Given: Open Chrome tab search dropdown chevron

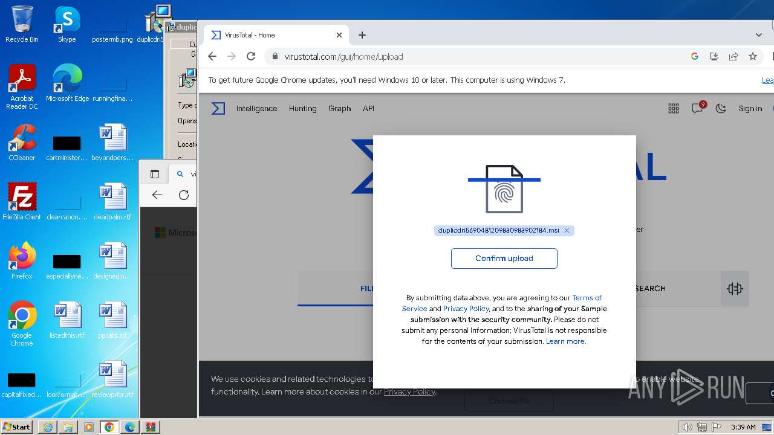Looking at the screenshot, I should tap(759, 35).
